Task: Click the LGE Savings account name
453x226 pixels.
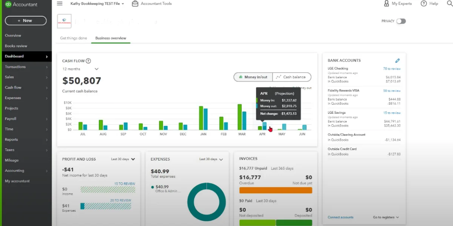Action: pyautogui.click(x=337, y=113)
